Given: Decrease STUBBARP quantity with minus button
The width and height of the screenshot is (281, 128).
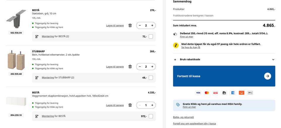Looking at the screenshot, I should coord(140,66).
